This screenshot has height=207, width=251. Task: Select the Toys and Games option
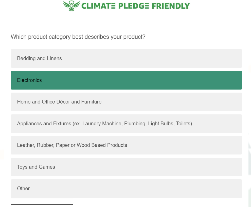pyautogui.click(x=126, y=167)
